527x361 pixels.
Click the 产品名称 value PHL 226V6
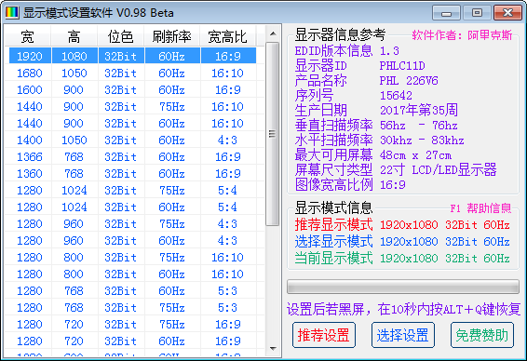point(409,81)
